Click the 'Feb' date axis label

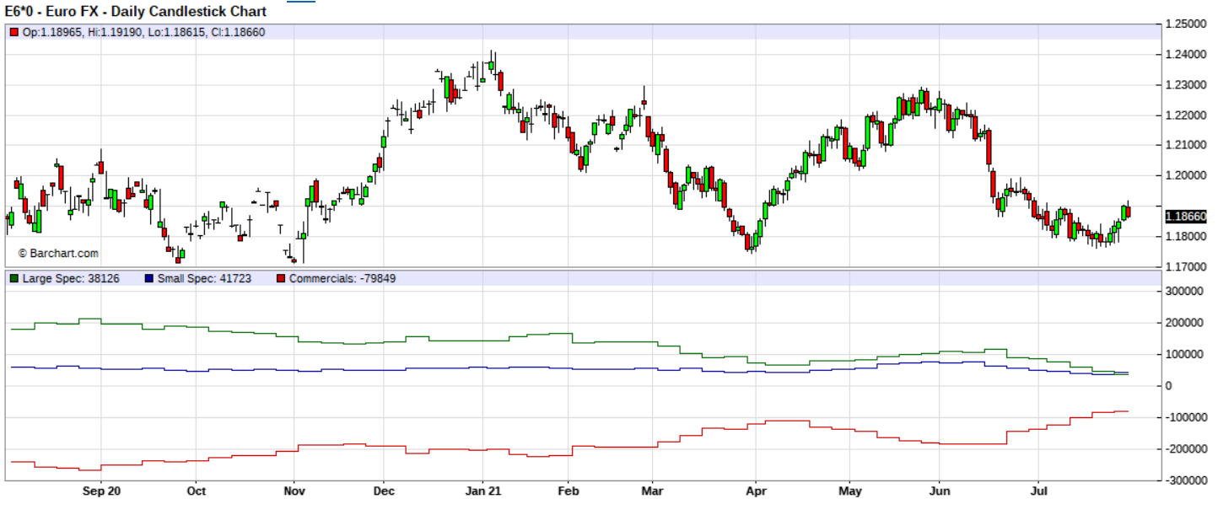point(569,491)
